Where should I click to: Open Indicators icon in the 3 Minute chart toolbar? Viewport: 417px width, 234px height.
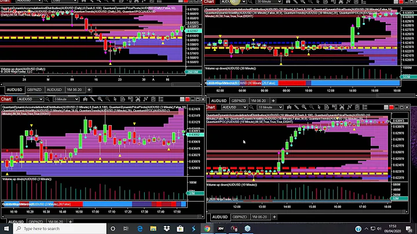click(x=138, y=99)
